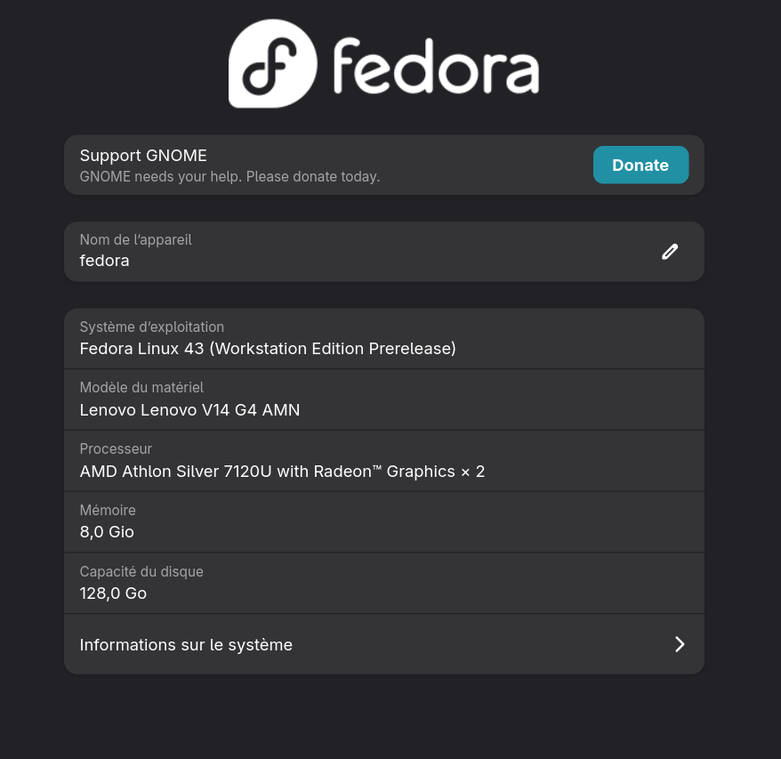The width and height of the screenshot is (781, 759).
Task: Click the "Modèle du matériel" label
Action: pos(141,387)
